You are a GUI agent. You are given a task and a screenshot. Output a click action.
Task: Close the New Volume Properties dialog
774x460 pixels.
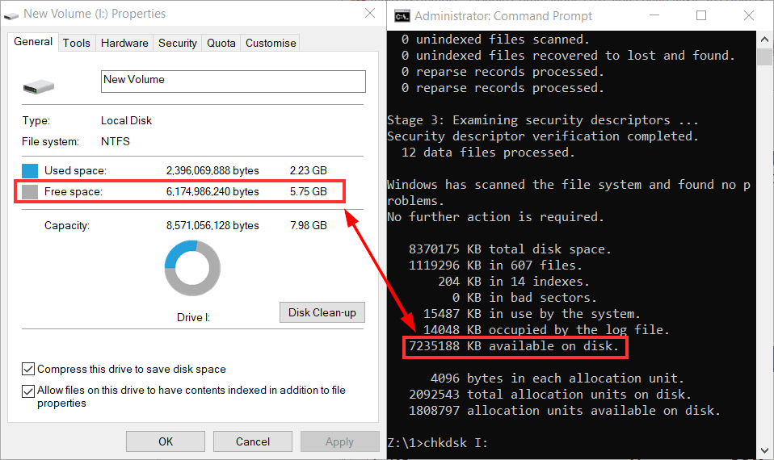click(x=370, y=13)
